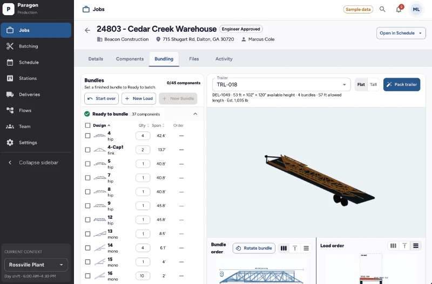Toggle the select-all Design checkbox
432x284 pixels.
coord(87,126)
